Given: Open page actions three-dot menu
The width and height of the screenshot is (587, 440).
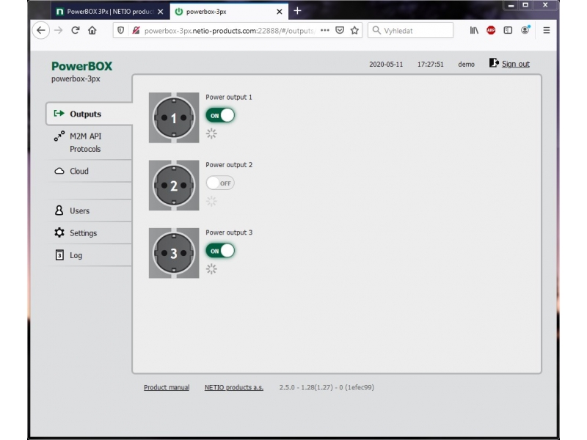Looking at the screenshot, I should (325, 30).
